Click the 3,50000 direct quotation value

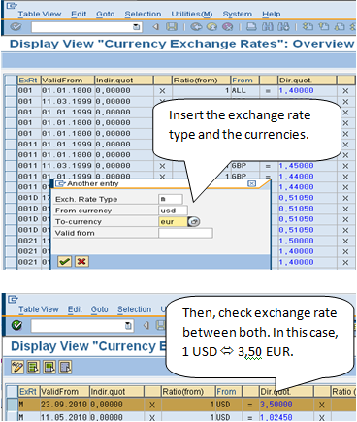(x=276, y=405)
